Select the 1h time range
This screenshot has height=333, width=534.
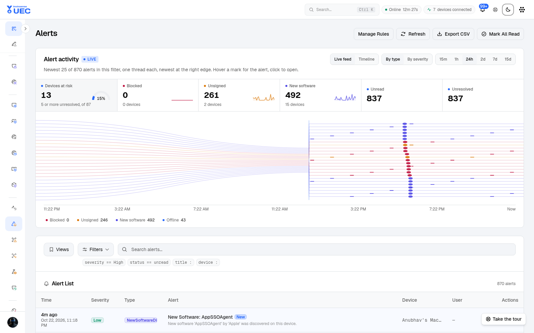tap(456, 59)
